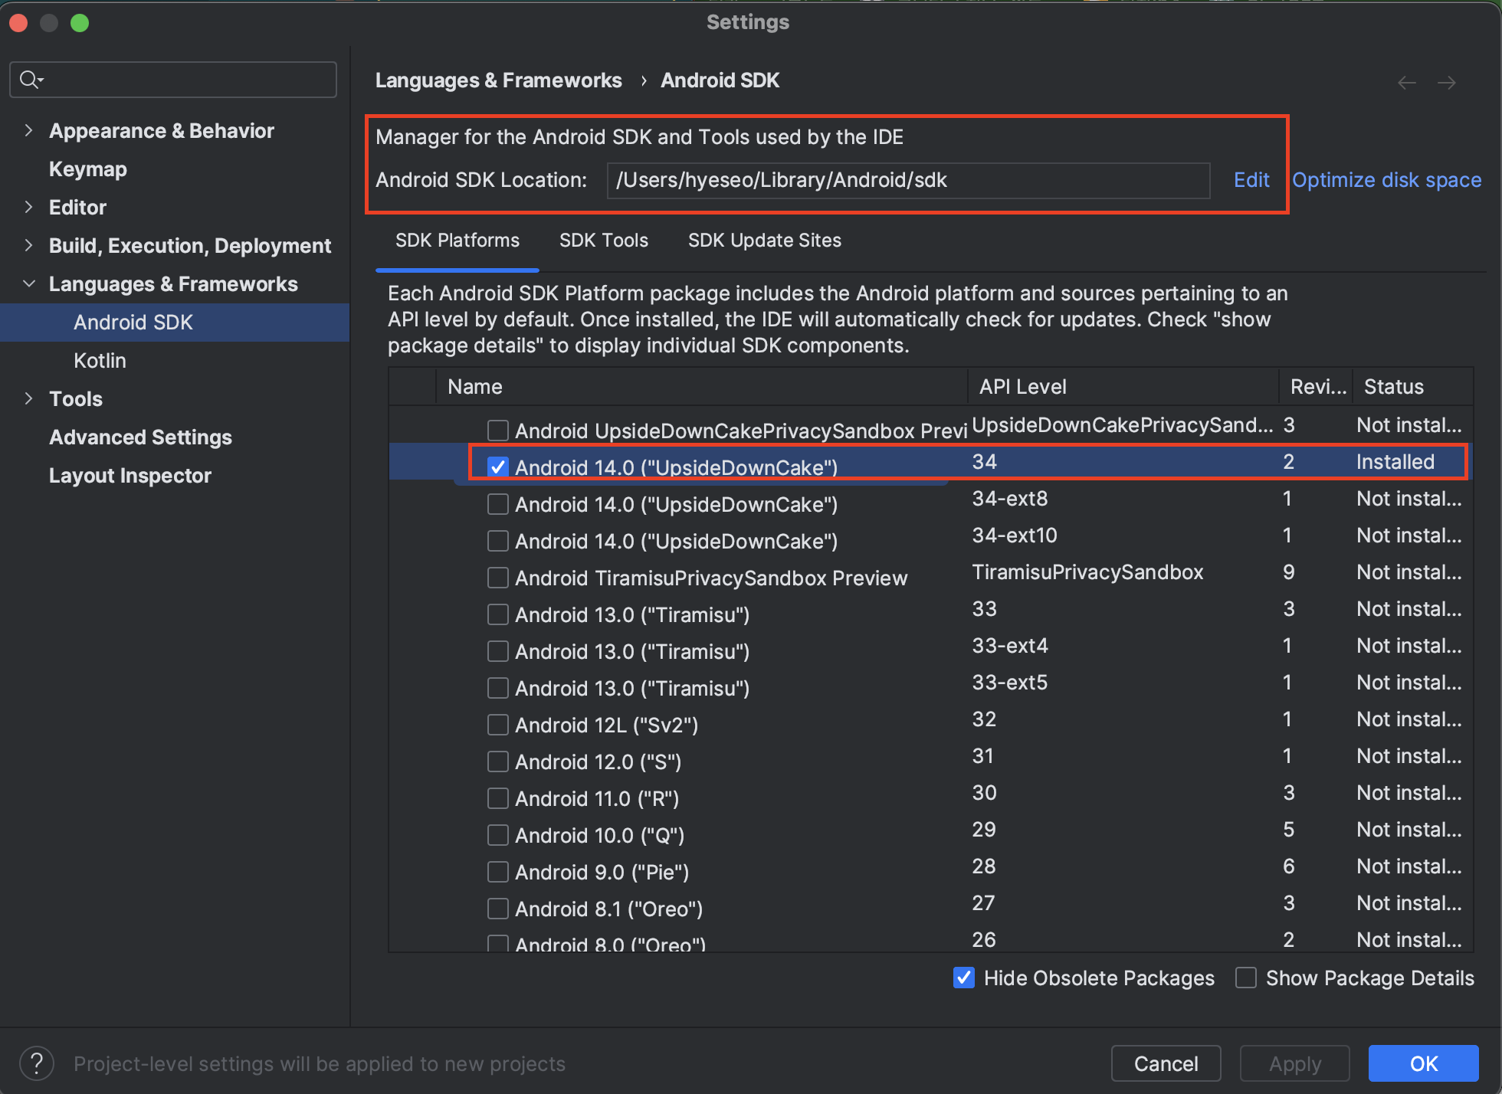1502x1094 pixels.
Task: Expand Appearance & Behavior section
Action: [x=28, y=130]
